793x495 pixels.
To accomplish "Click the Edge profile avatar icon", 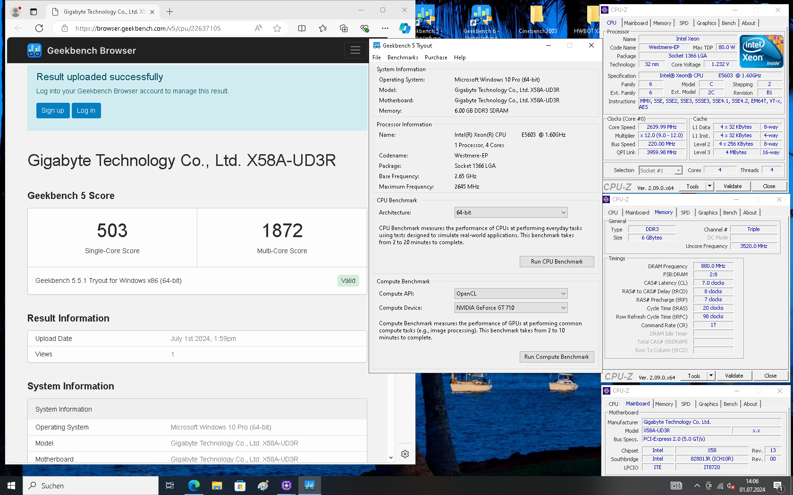I will pos(16,11).
